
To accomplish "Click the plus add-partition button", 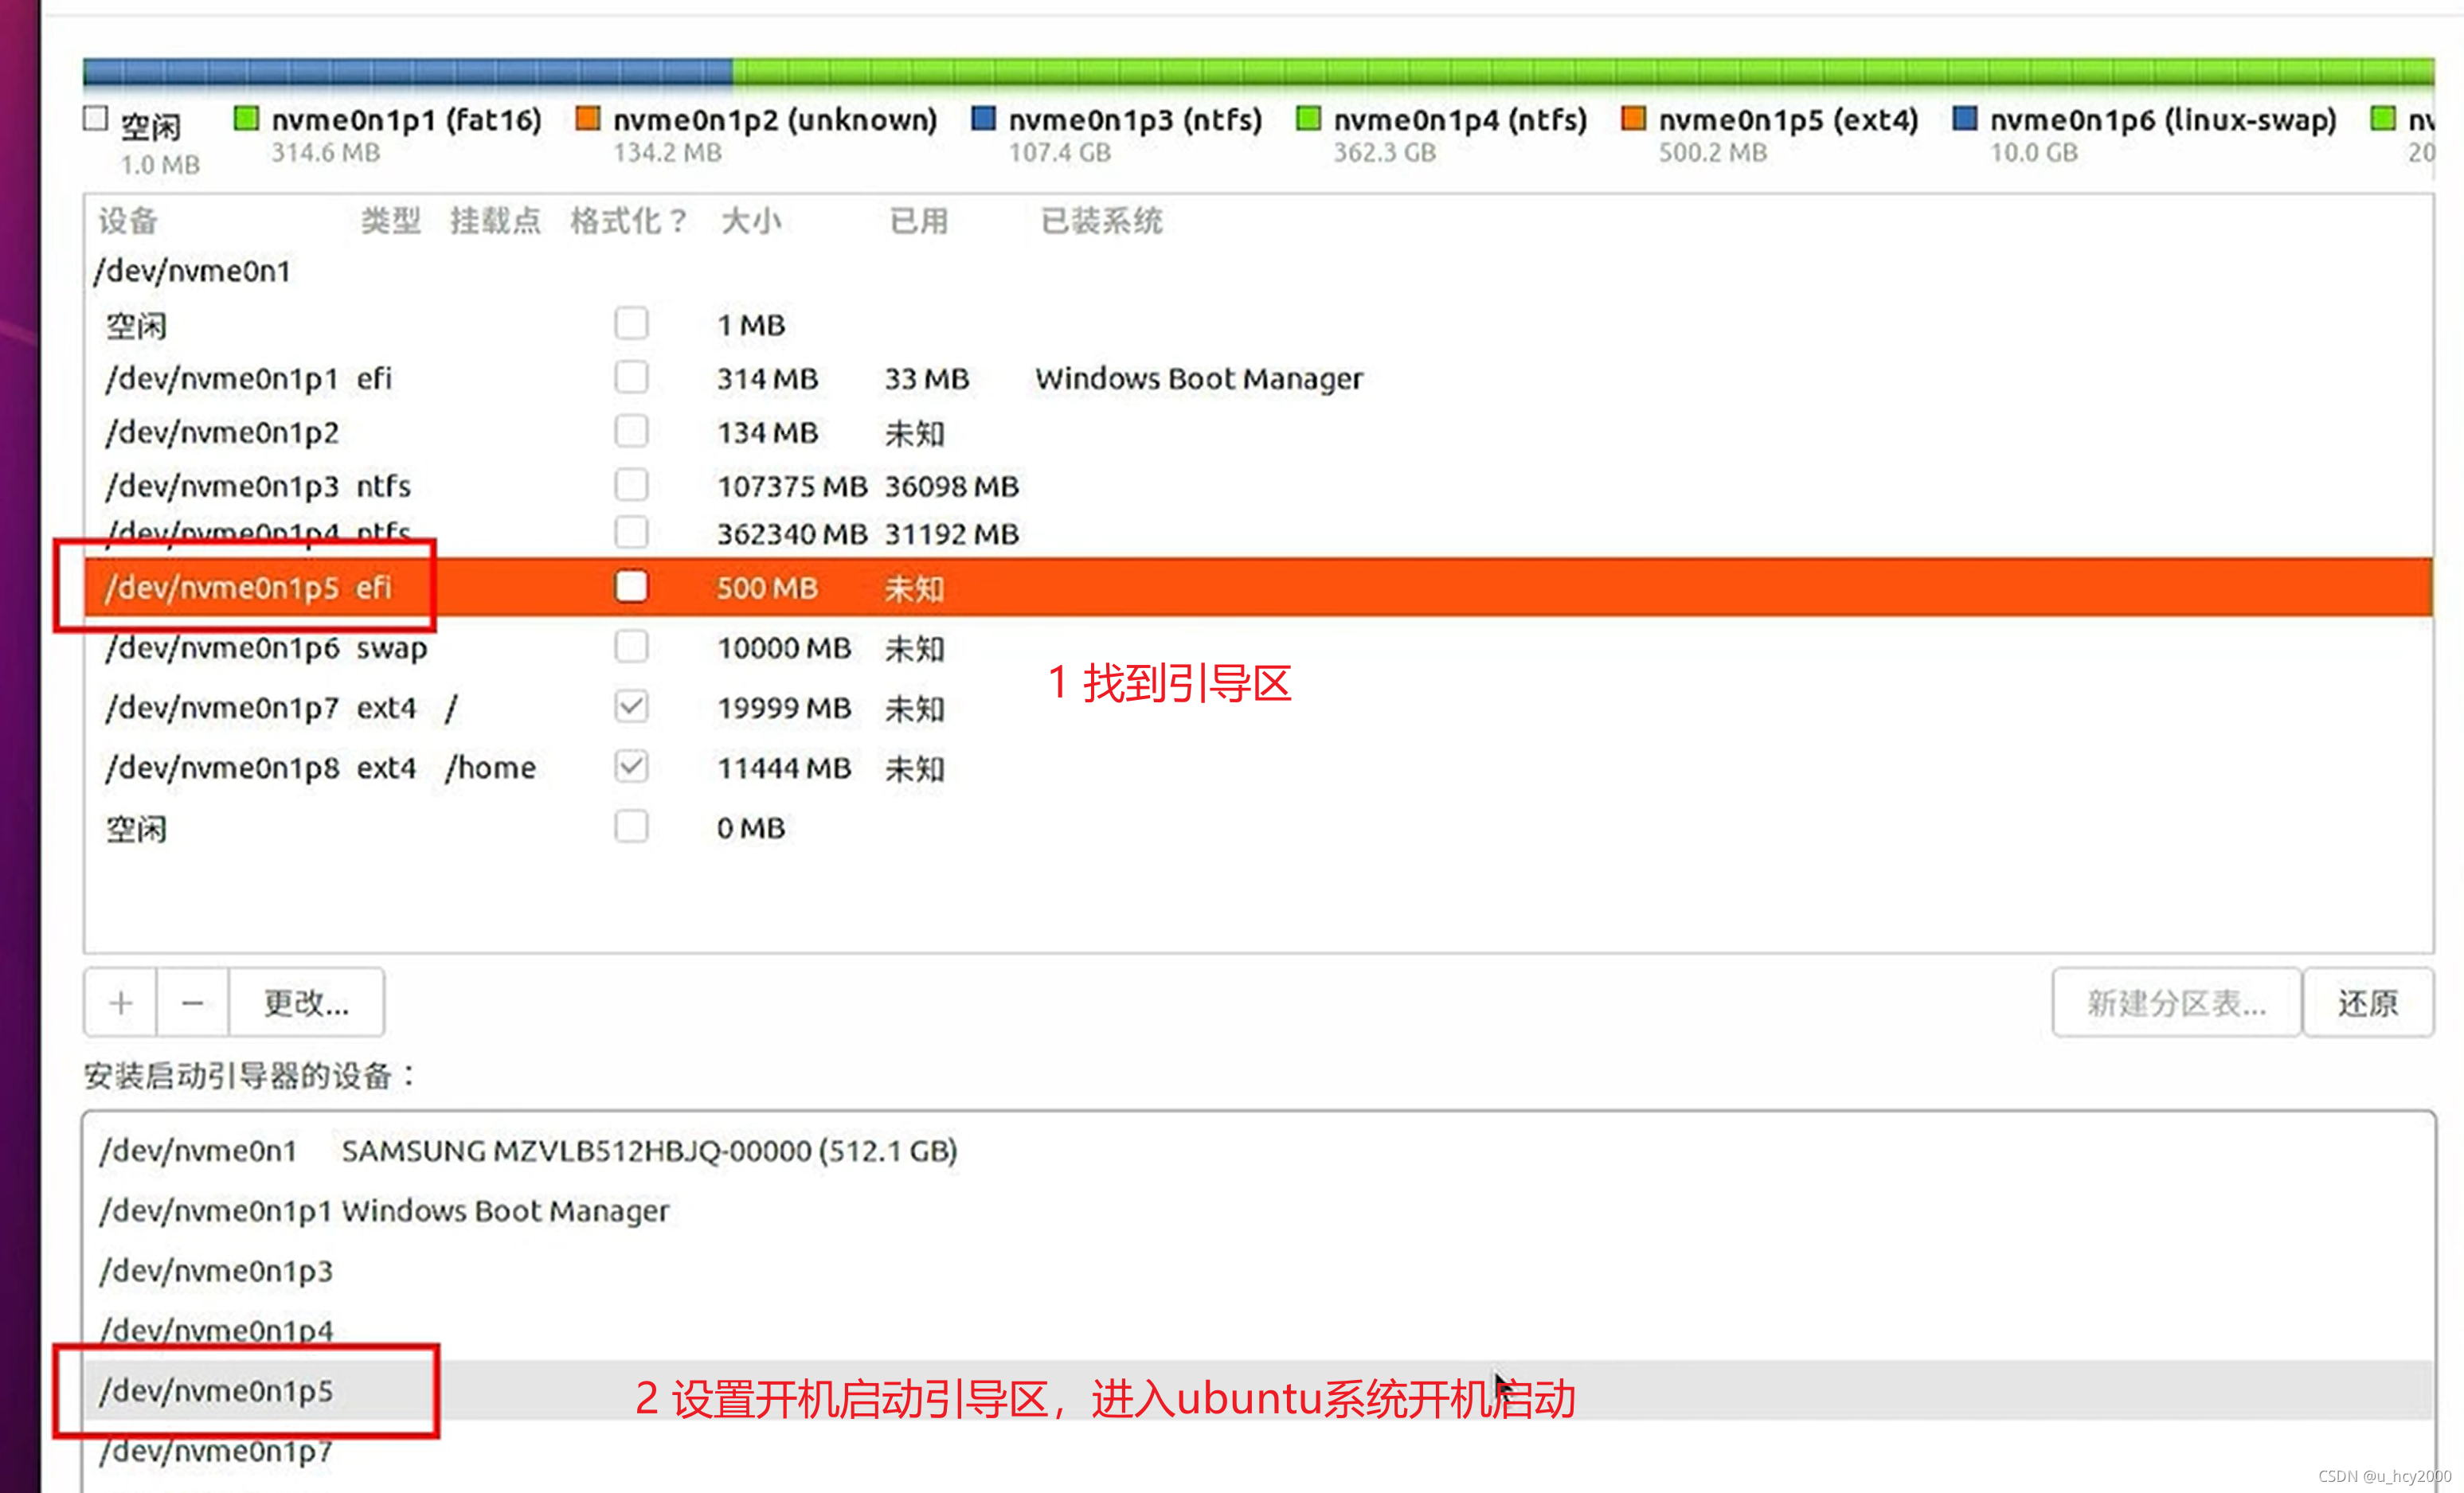I will click(x=120, y=1002).
